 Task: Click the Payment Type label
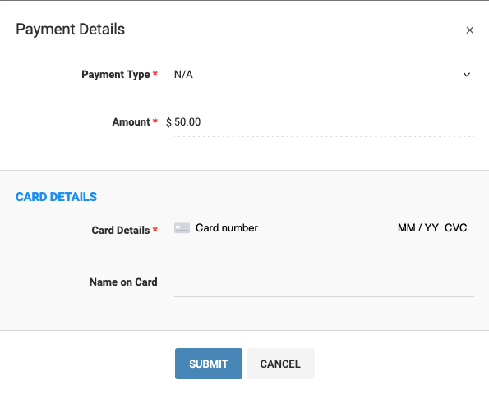[116, 75]
